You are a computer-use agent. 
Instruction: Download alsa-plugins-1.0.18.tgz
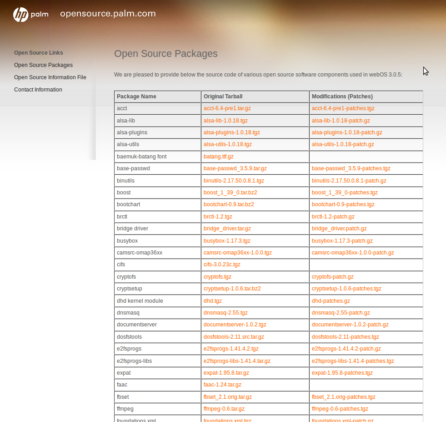point(231,132)
